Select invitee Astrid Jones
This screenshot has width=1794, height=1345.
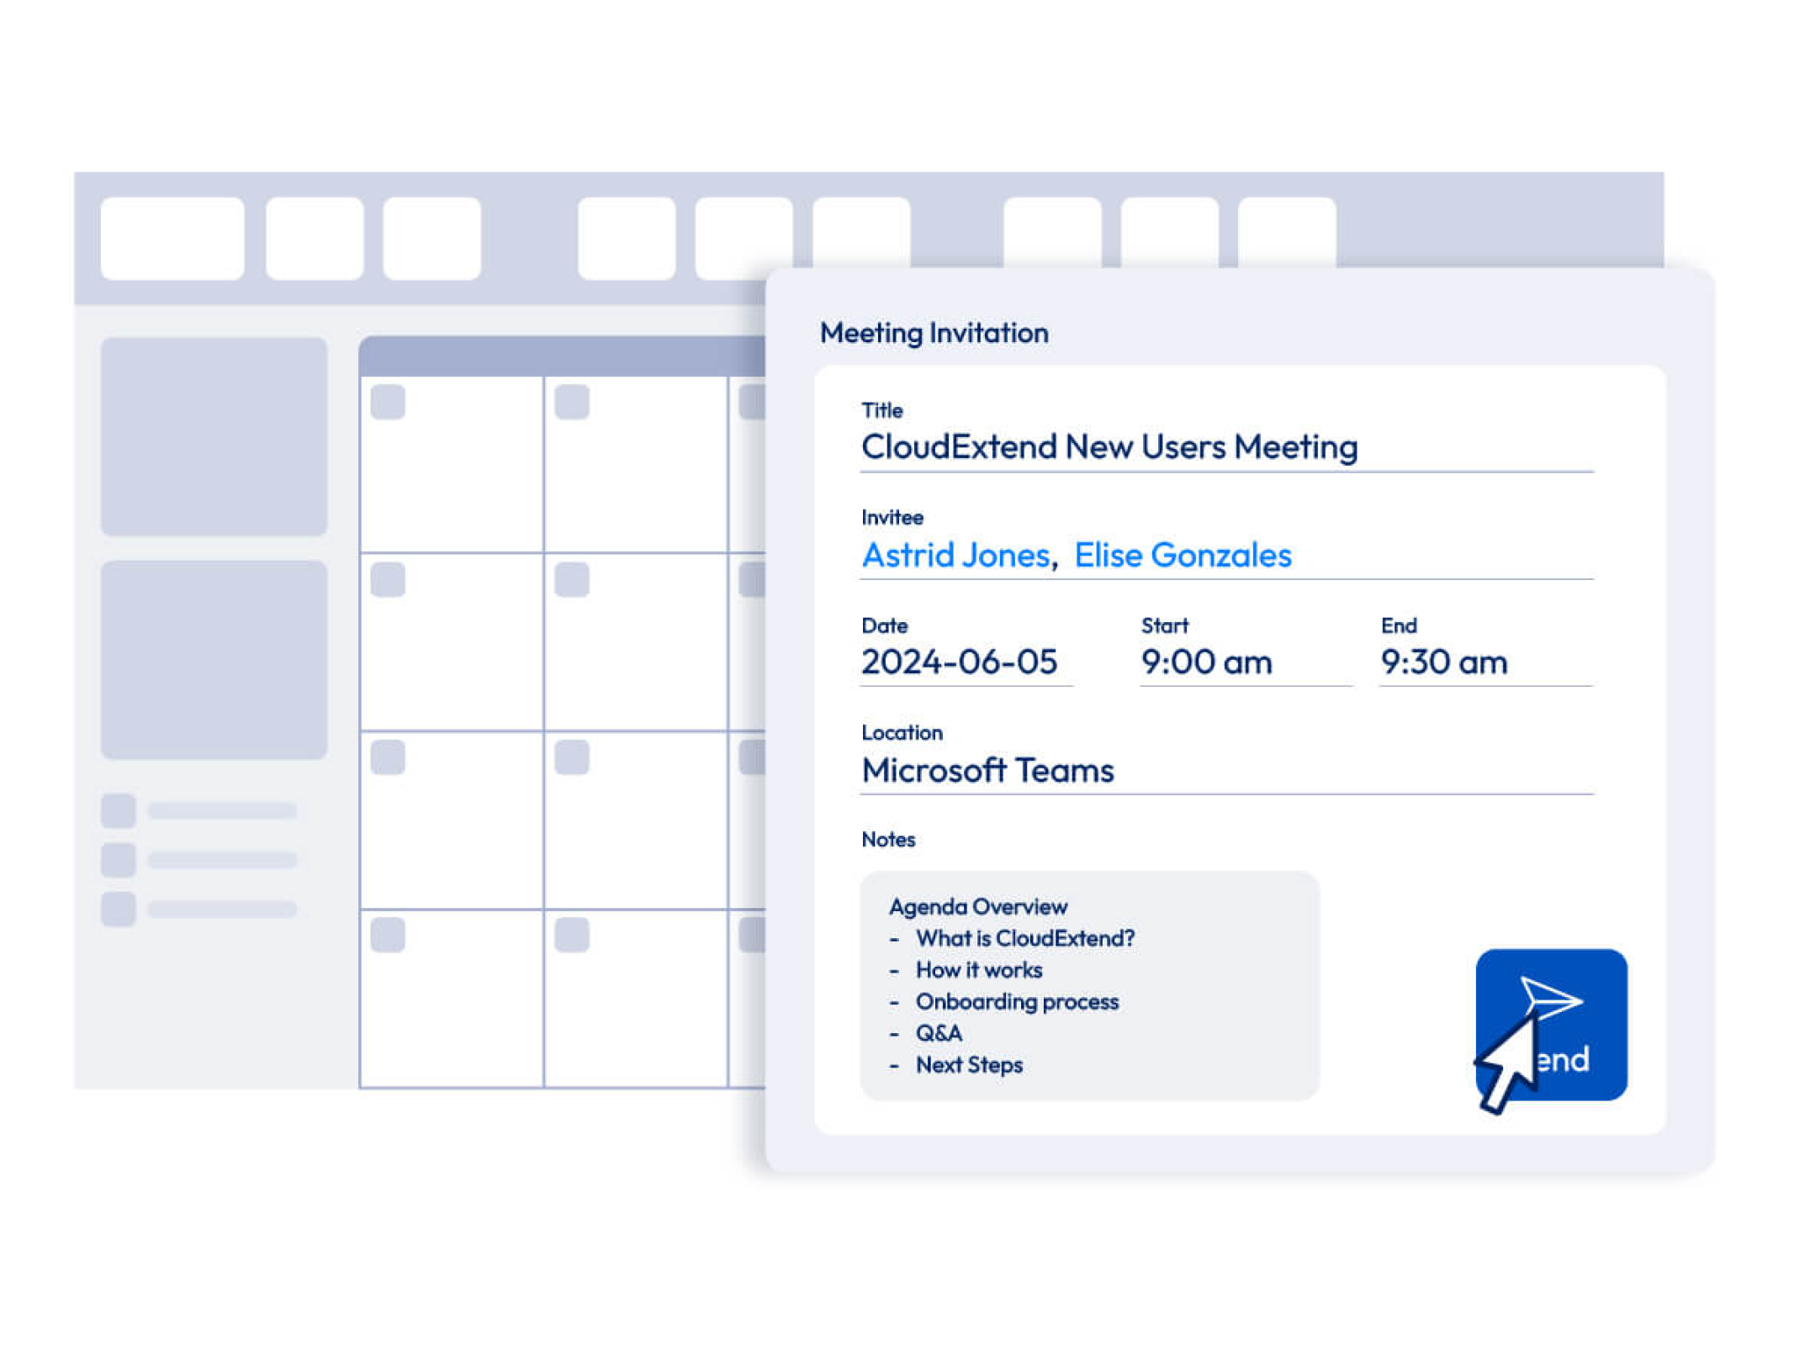click(955, 555)
